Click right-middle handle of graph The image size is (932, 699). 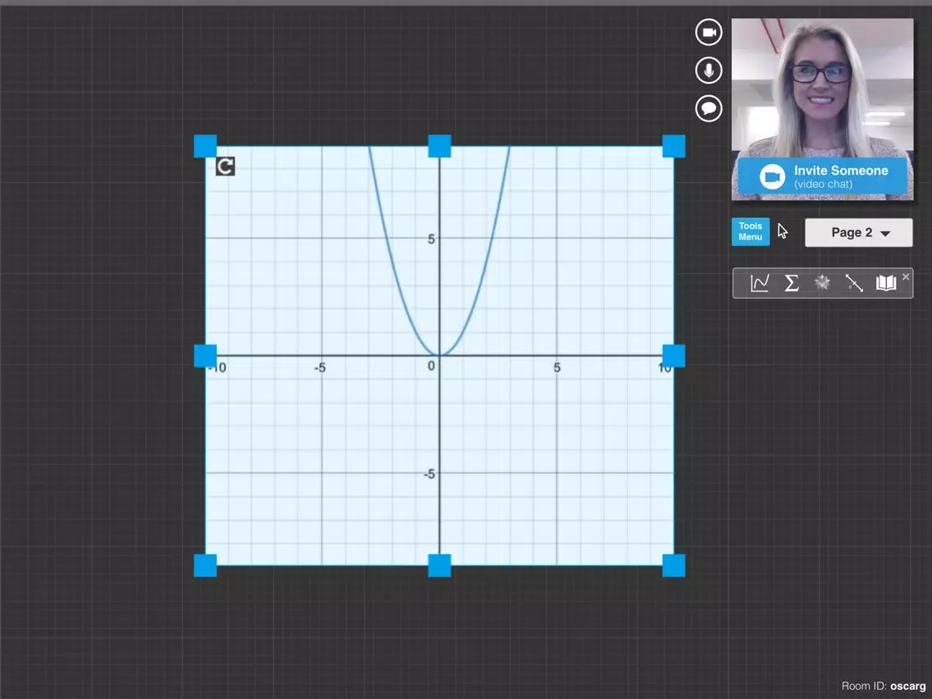[x=674, y=355]
